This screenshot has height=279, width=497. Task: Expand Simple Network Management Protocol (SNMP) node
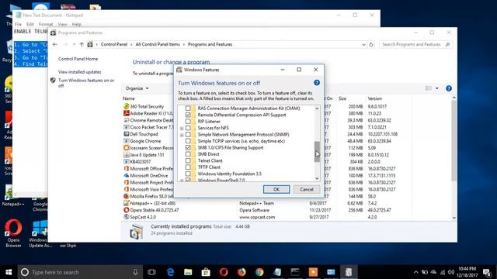pos(182,135)
